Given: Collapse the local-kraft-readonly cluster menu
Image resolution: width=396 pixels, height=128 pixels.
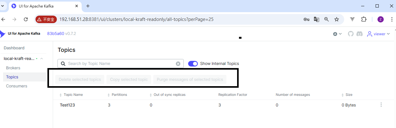Looking at the screenshot, I should 41,59.
